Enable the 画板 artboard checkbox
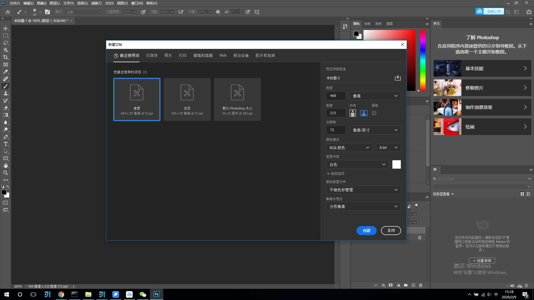The width and height of the screenshot is (534, 300). pyautogui.click(x=374, y=113)
